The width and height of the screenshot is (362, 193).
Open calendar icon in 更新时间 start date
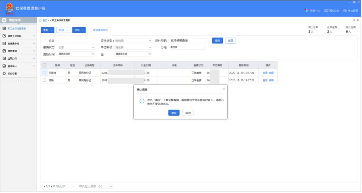(93, 54)
